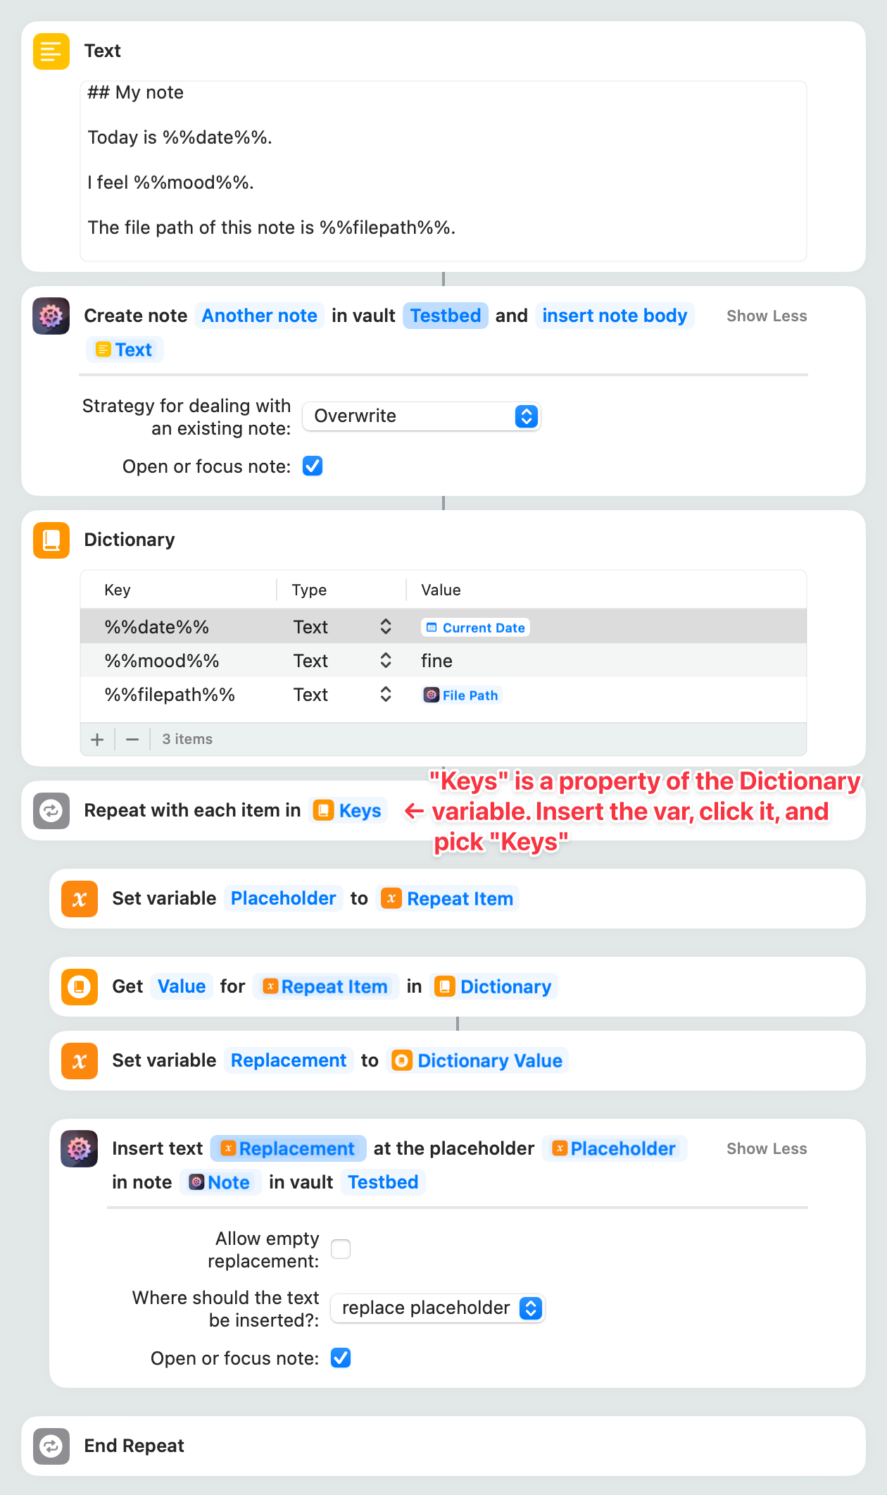Click the orange Dictionary action icon
The image size is (887, 1495).
click(51, 540)
